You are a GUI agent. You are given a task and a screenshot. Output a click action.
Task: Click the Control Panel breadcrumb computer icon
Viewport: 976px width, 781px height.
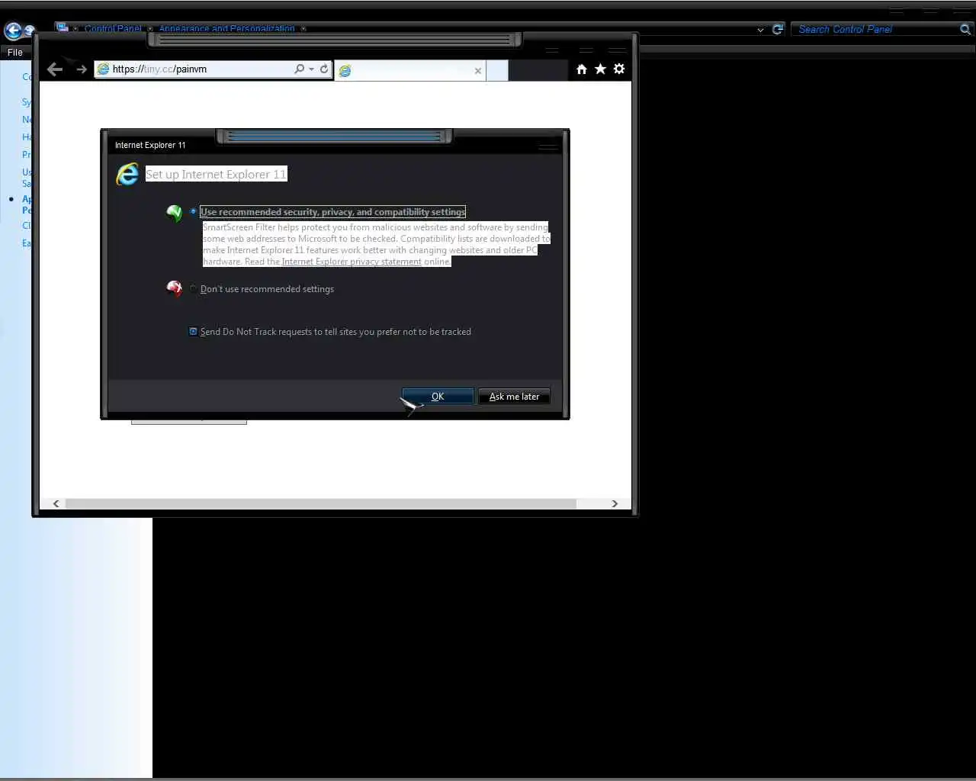tap(63, 27)
